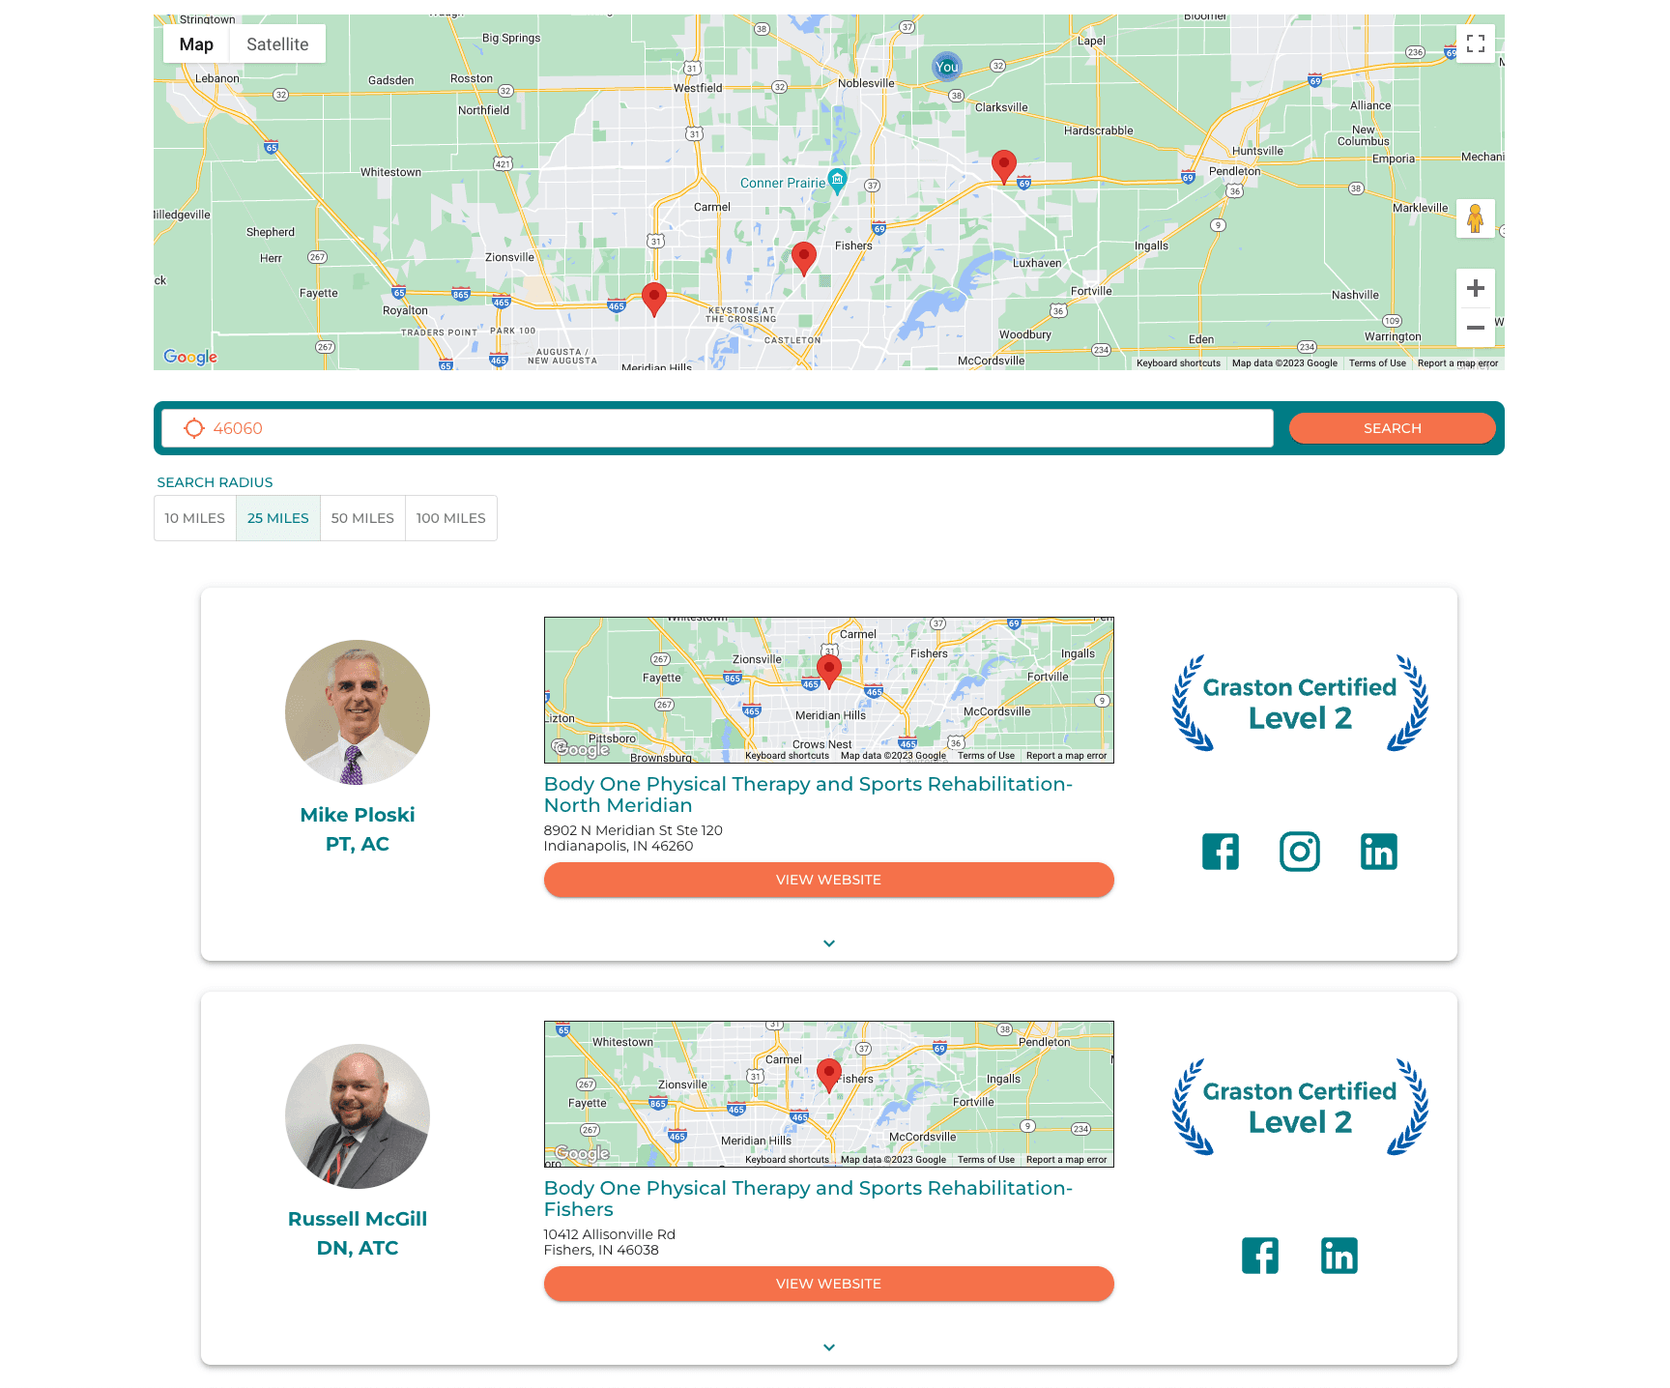Click the SEARCH RADIUS label

coord(215,482)
